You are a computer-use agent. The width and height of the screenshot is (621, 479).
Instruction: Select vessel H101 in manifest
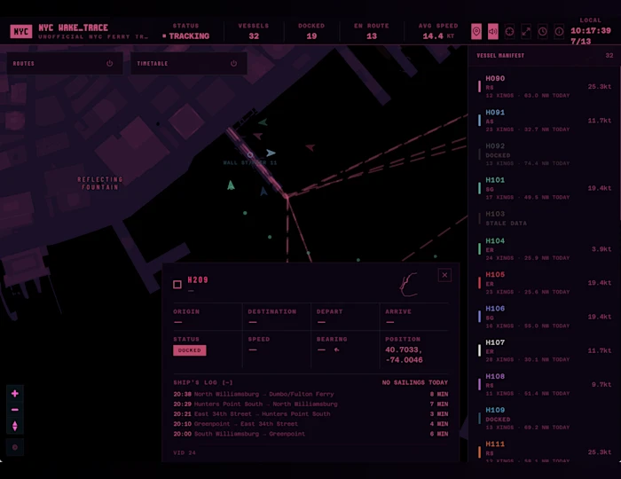click(x=544, y=188)
